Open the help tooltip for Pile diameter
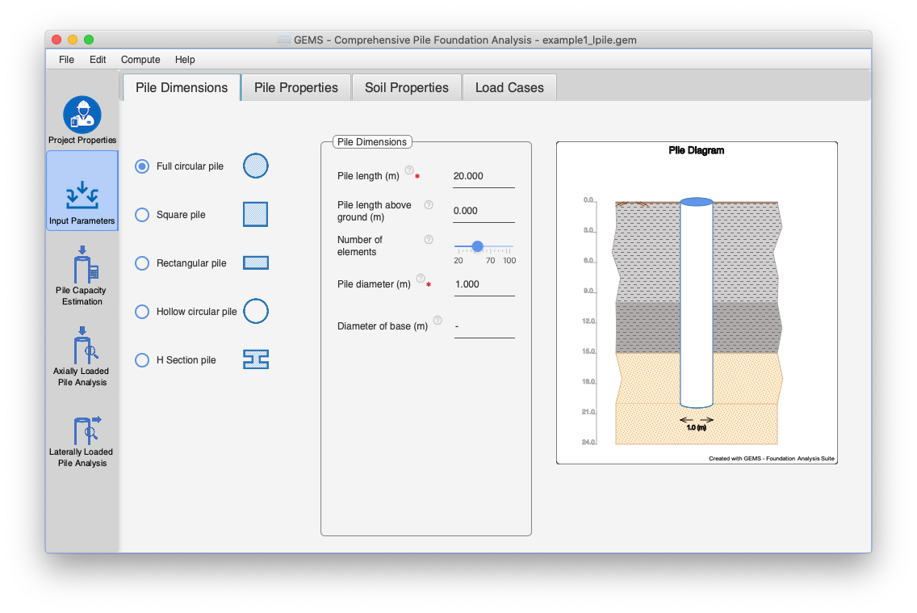Screen dimensions: 917x613 pyautogui.click(x=420, y=280)
